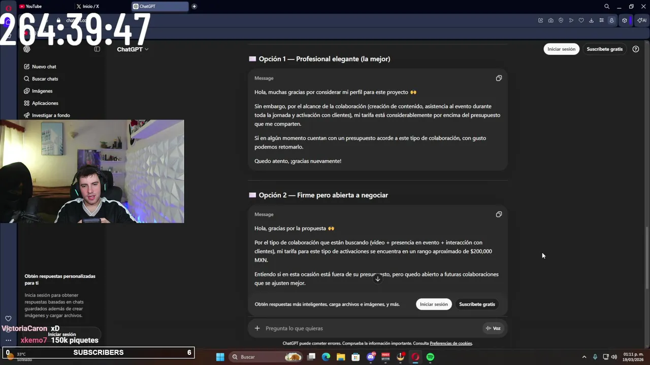Screen dimensions: 650x365
Task: Open a new browser tab
Action: (x=194, y=7)
